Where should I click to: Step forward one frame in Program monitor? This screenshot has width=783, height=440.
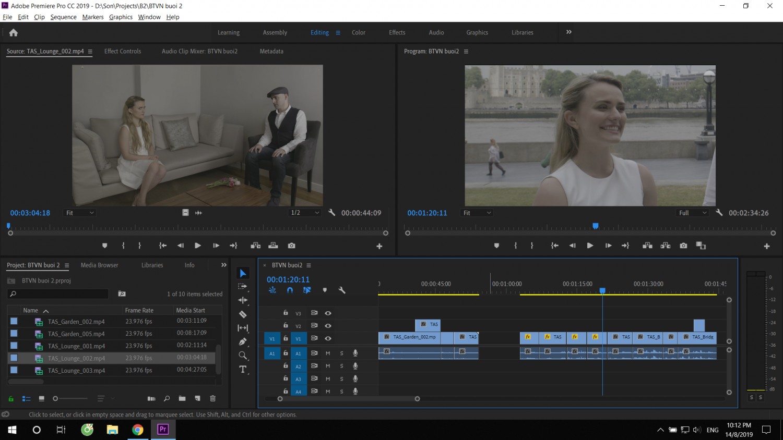click(608, 246)
